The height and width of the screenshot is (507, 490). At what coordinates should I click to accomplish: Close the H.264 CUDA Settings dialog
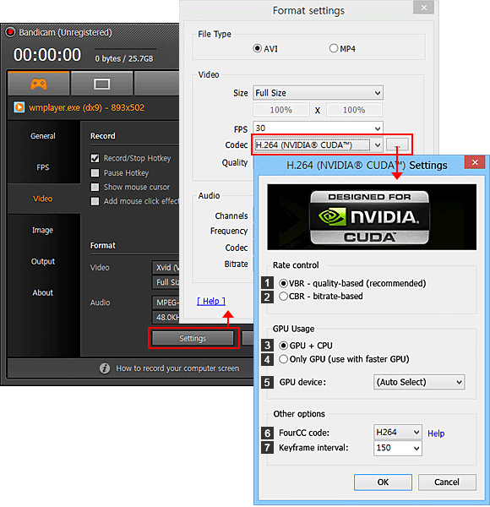(475, 162)
